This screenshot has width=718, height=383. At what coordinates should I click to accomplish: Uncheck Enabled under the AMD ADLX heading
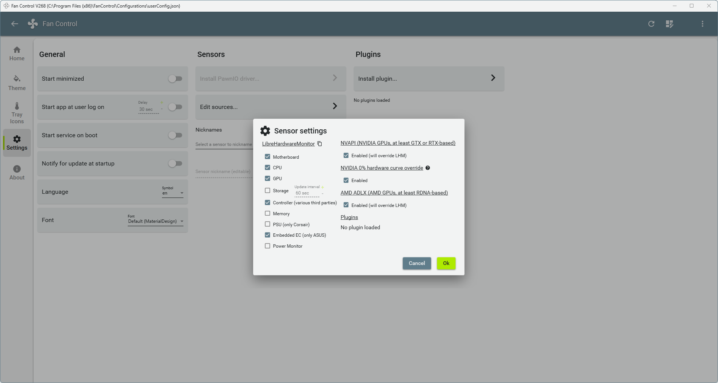point(346,205)
